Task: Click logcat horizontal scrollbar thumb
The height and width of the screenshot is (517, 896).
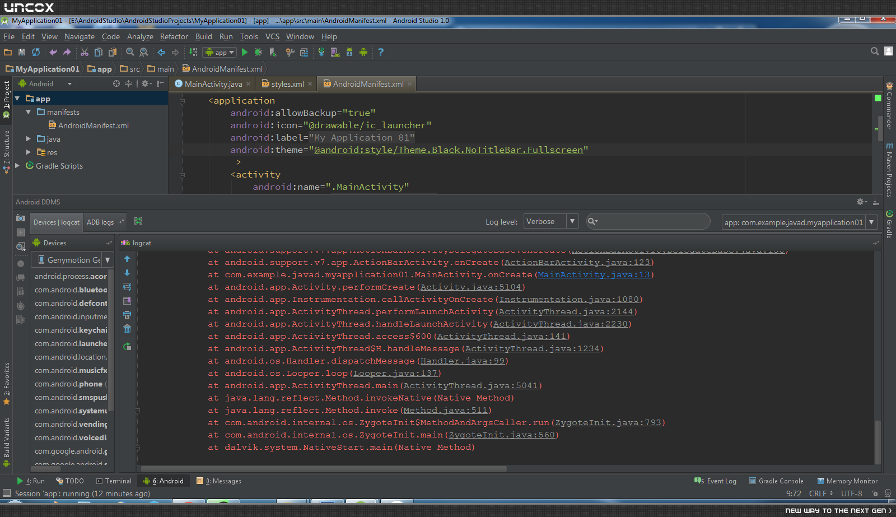Action: click(323, 469)
